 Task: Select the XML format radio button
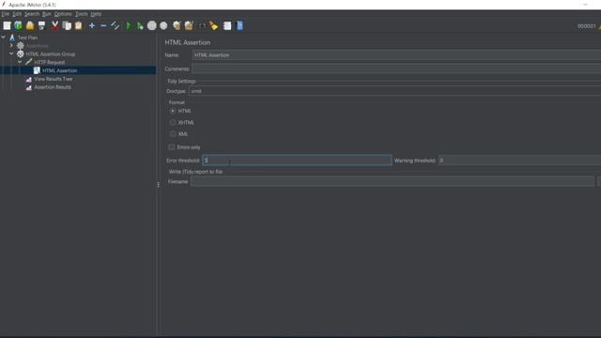pos(173,134)
